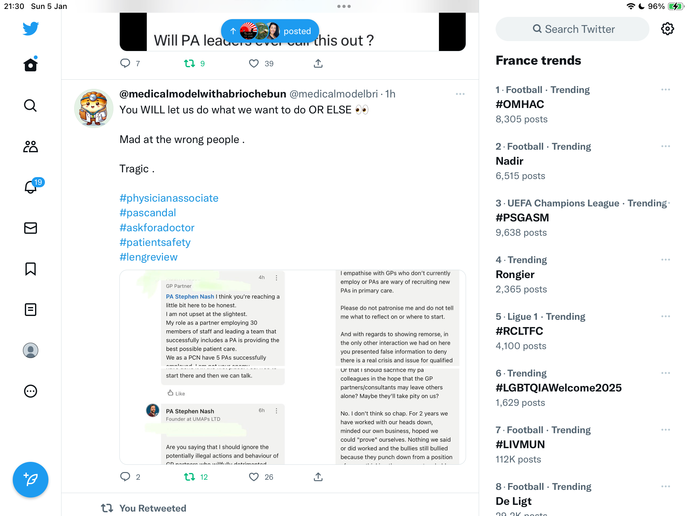Expand the More menu circle in sidebar
The height and width of the screenshot is (516, 688).
click(31, 391)
